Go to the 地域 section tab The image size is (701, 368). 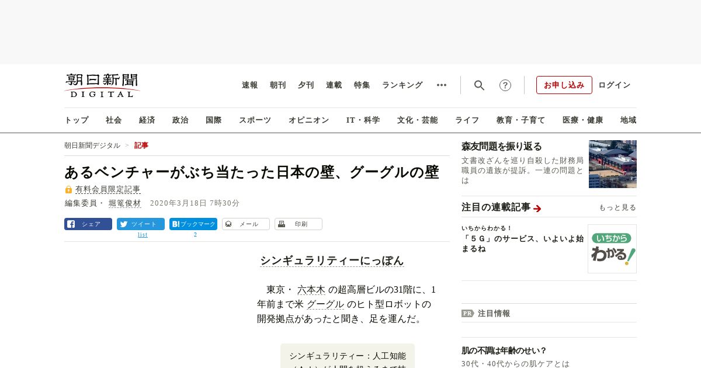click(629, 120)
